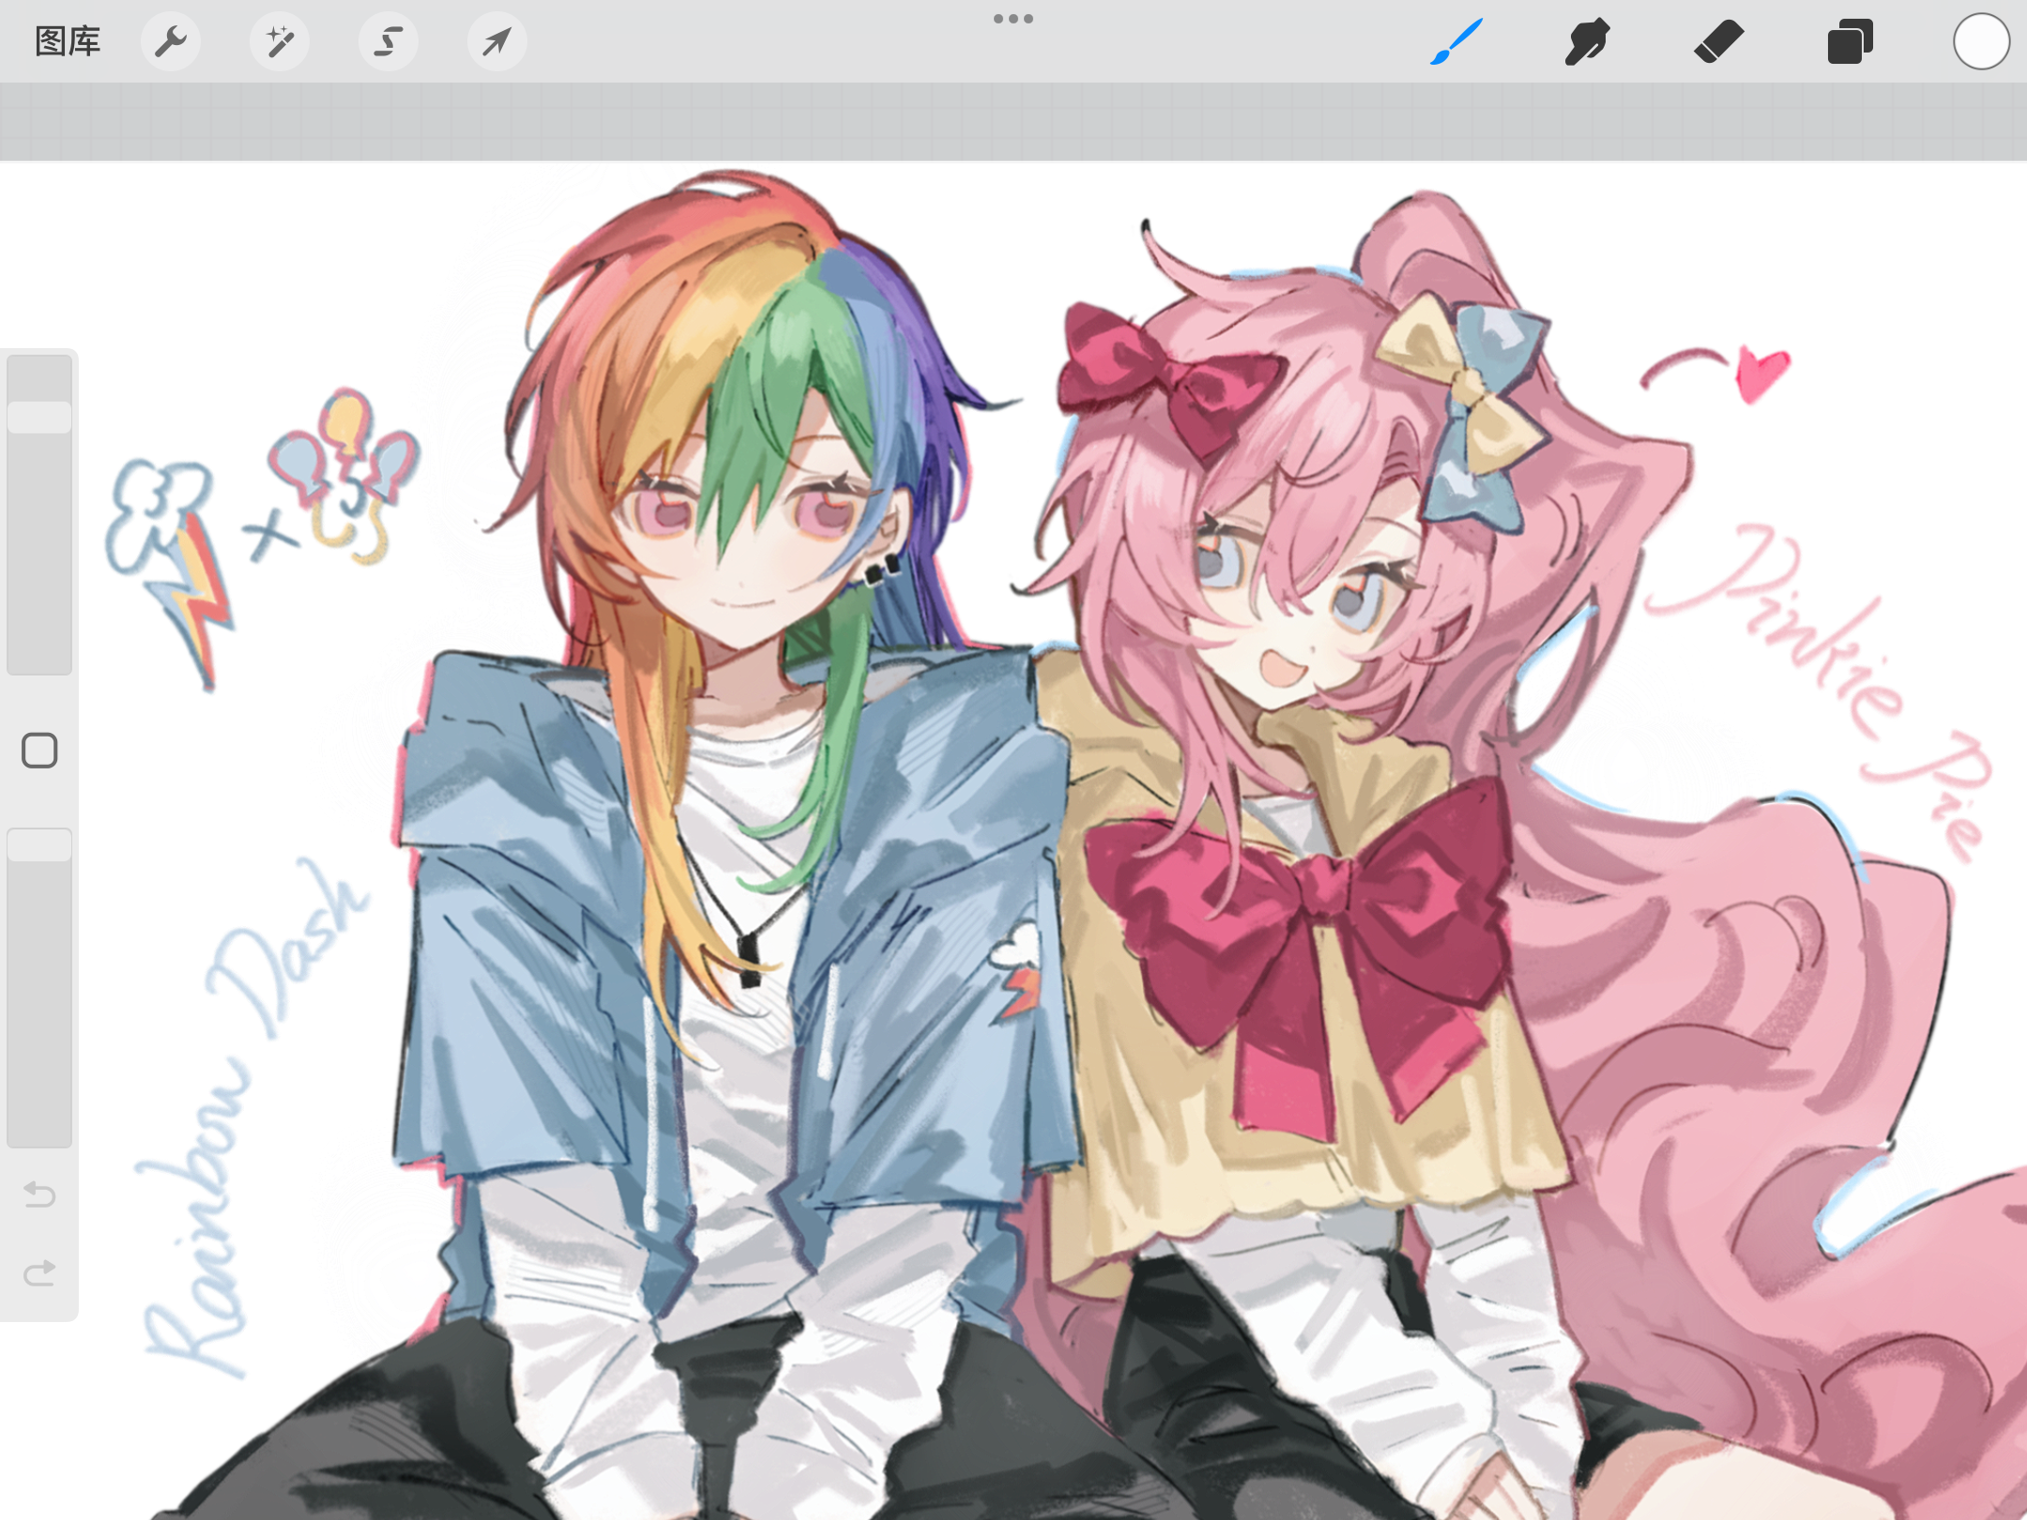Activate the Transform arrow tool
Screen dimensions: 2027x1520
tap(497, 41)
